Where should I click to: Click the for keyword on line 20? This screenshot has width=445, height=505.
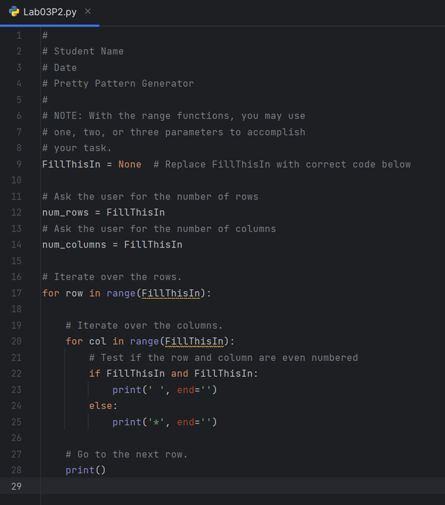click(74, 341)
